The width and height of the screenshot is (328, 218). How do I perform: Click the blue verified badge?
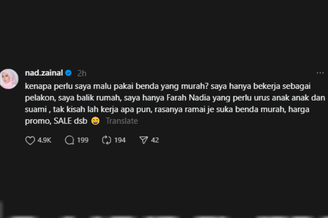point(68,73)
